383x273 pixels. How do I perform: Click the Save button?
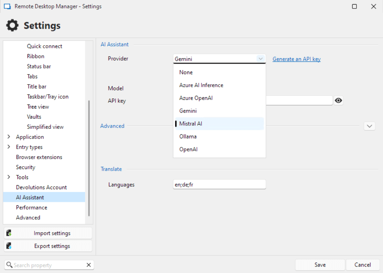click(x=320, y=265)
